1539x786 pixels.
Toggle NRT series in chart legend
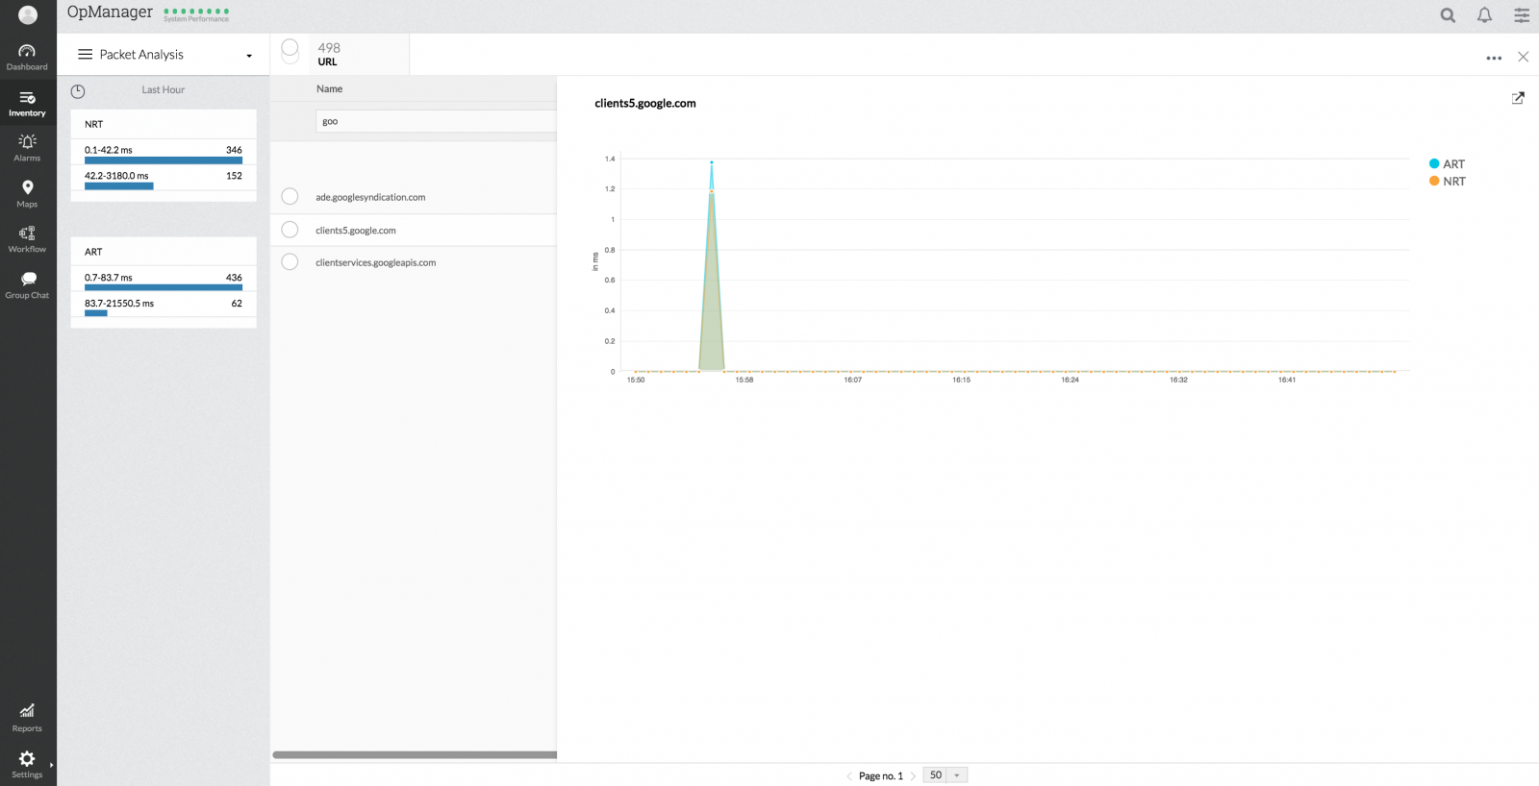pos(1448,182)
